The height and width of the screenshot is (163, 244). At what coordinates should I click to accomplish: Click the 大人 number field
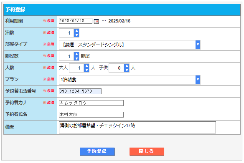click(x=77, y=68)
